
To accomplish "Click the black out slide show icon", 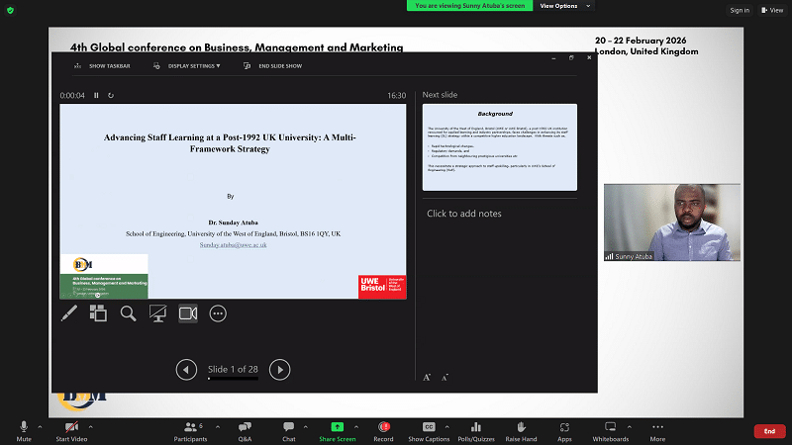I will coord(157,313).
